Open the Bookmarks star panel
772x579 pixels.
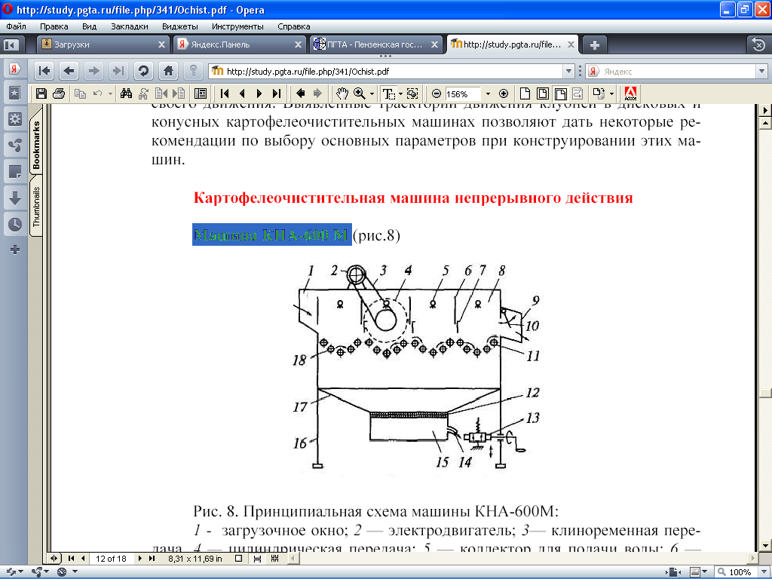(15, 93)
